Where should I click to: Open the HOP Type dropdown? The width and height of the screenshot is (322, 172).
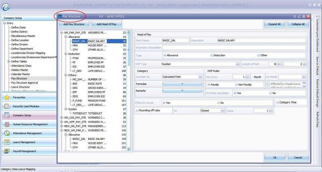click(237, 64)
